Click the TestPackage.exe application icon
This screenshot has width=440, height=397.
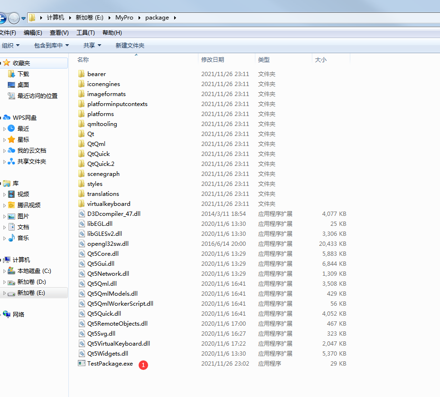(82, 363)
